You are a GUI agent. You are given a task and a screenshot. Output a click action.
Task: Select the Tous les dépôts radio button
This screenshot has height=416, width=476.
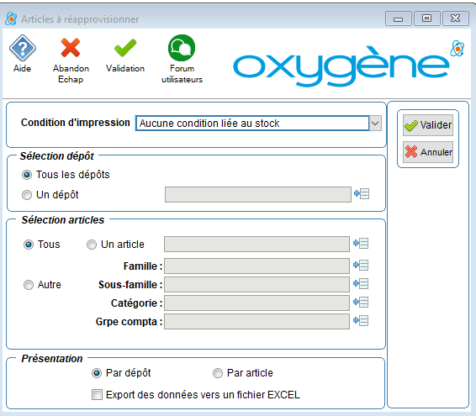click(27, 175)
